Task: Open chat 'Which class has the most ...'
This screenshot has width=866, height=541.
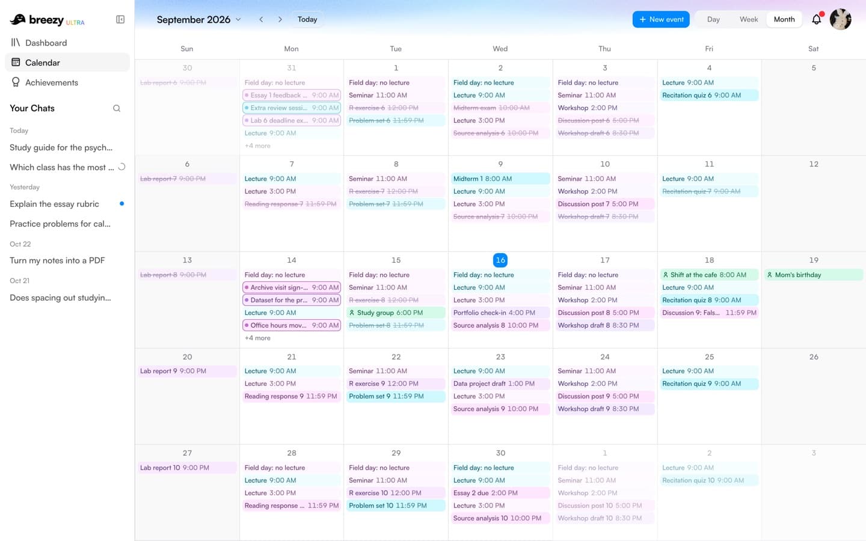Action: point(67,167)
